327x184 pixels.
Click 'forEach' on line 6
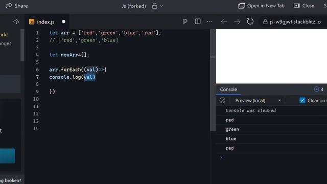click(71, 70)
